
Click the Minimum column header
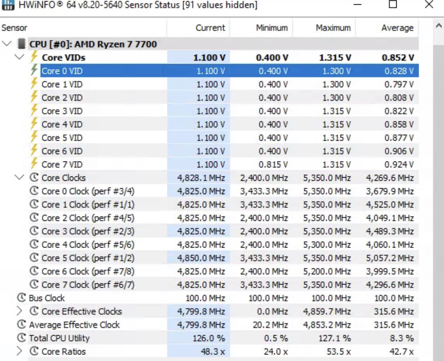[x=261, y=28]
